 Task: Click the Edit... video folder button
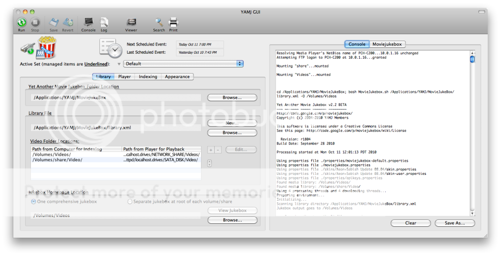[x=241, y=149]
